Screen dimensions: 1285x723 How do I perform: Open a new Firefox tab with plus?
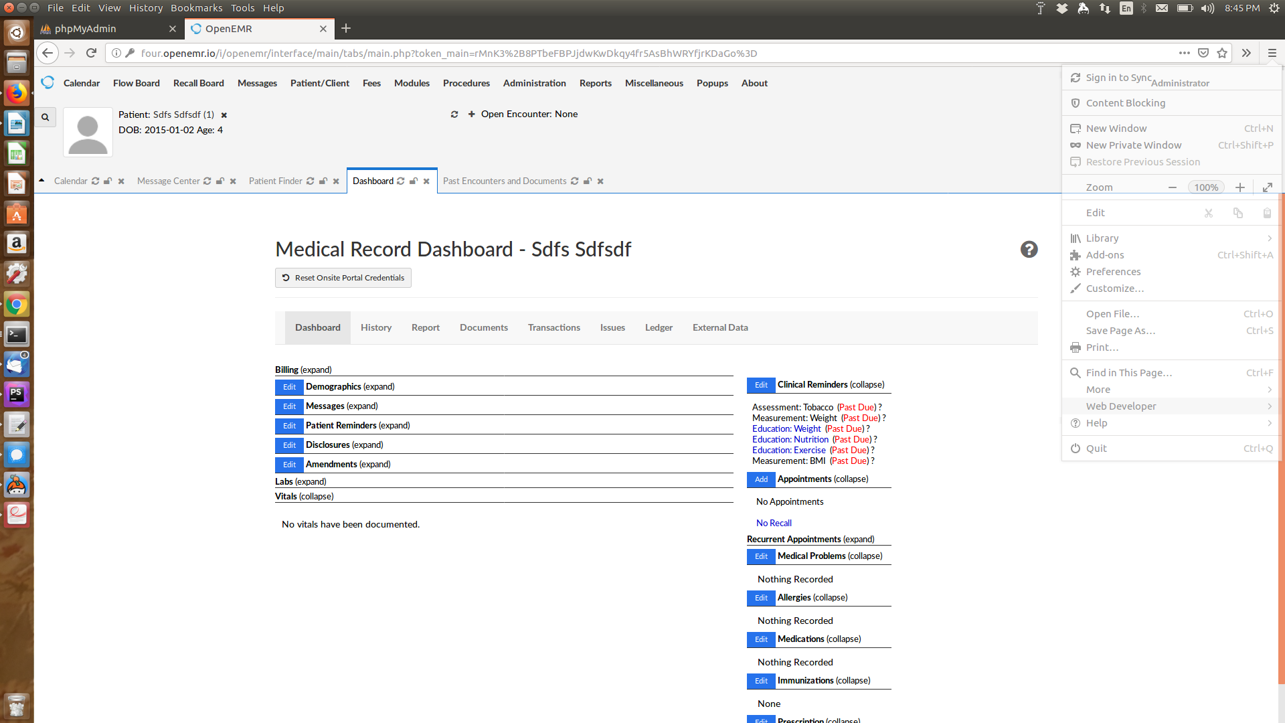tap(346, 28)
